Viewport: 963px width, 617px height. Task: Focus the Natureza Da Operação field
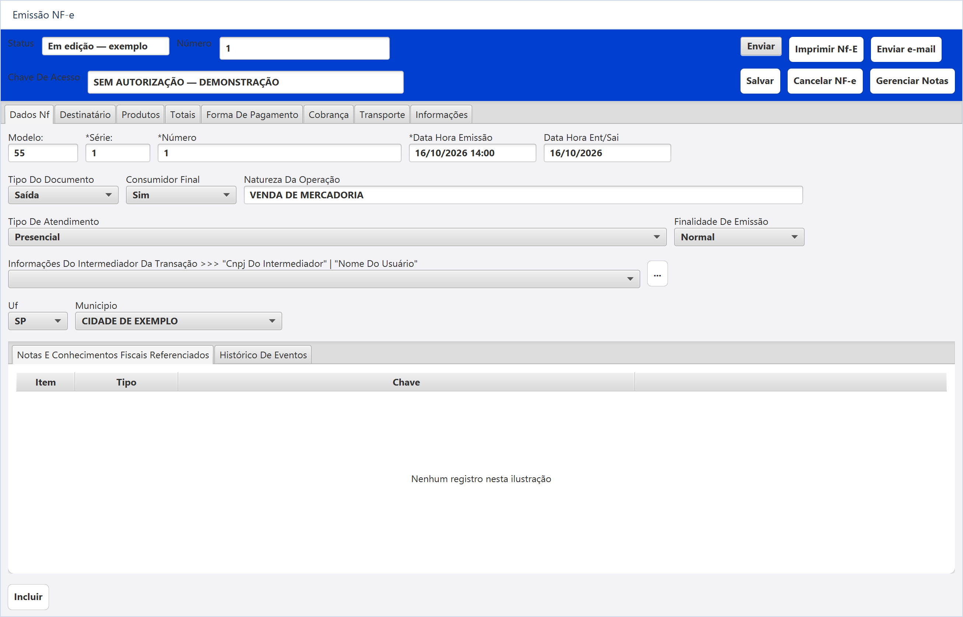click(523, 195)
